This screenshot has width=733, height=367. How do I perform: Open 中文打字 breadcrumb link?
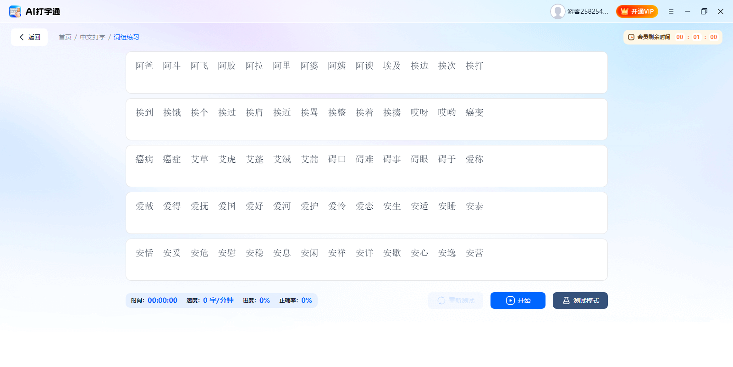(93, 37)
